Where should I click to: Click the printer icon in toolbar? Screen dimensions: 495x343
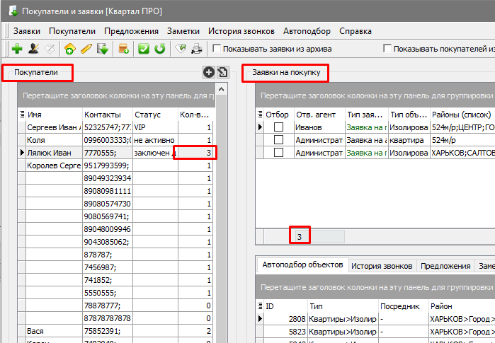(x=198, y=49)
